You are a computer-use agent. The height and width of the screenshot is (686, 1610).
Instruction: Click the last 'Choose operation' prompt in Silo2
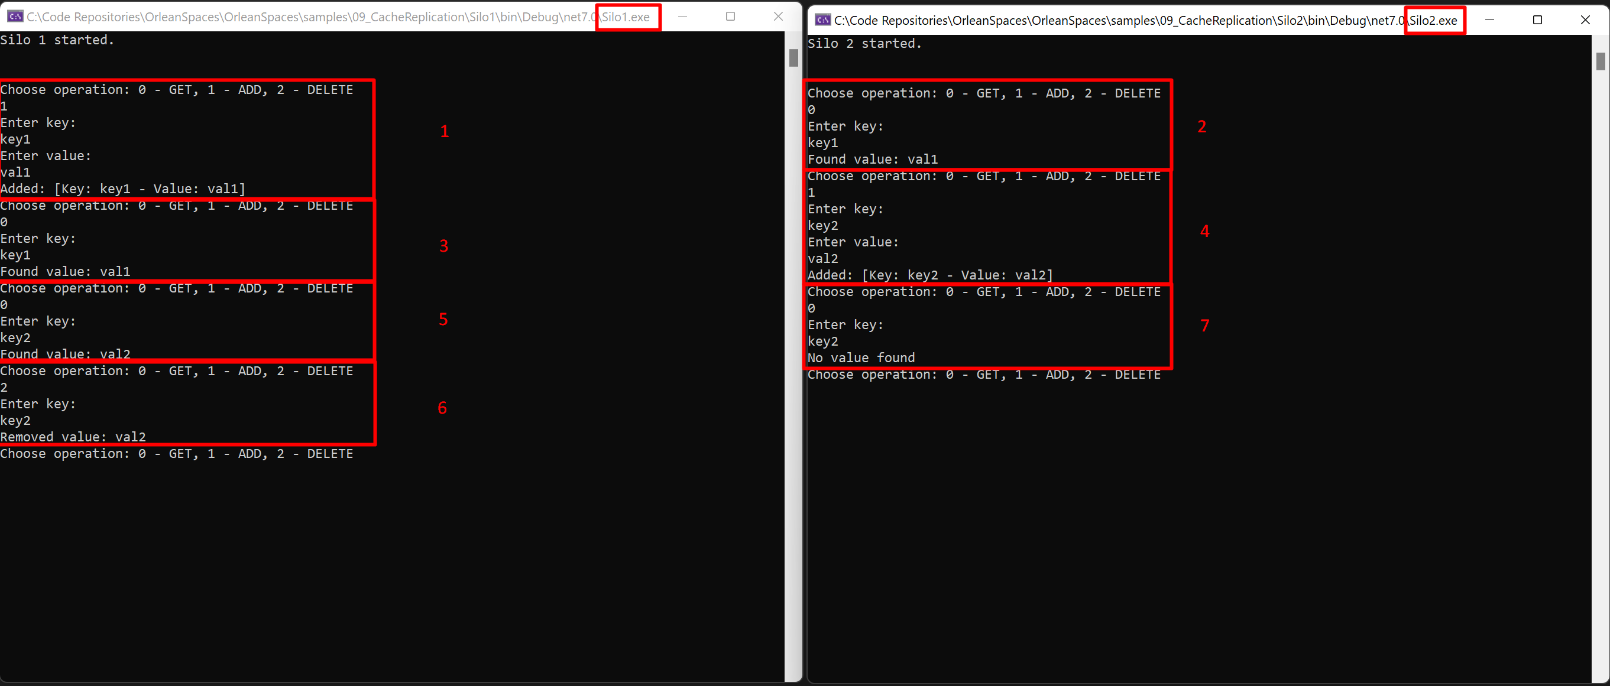click(x=984, y=374)
